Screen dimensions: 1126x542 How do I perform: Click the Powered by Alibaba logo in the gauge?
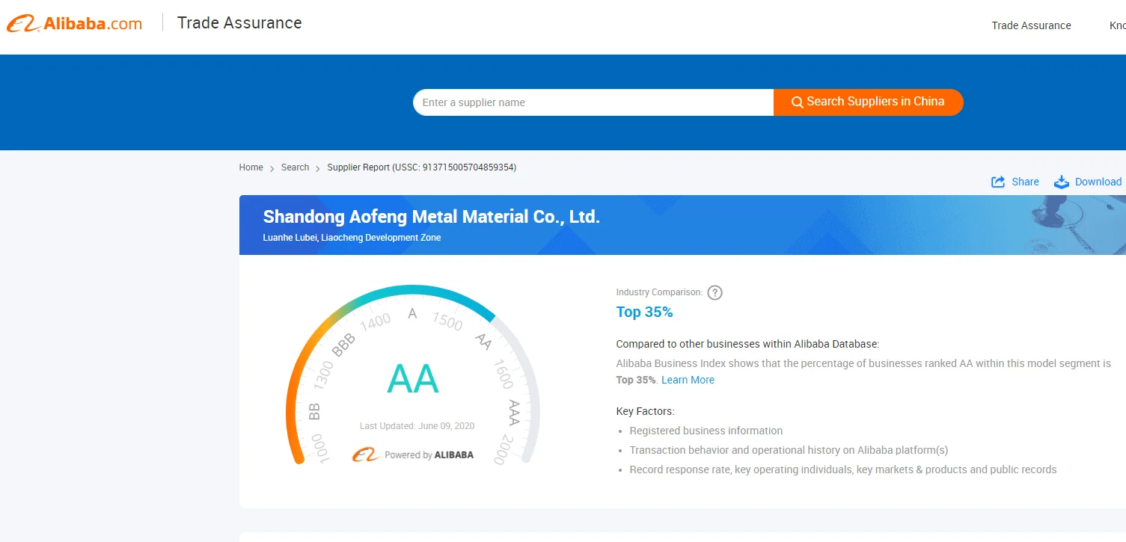pyautogui.click(x=413, y=455)
